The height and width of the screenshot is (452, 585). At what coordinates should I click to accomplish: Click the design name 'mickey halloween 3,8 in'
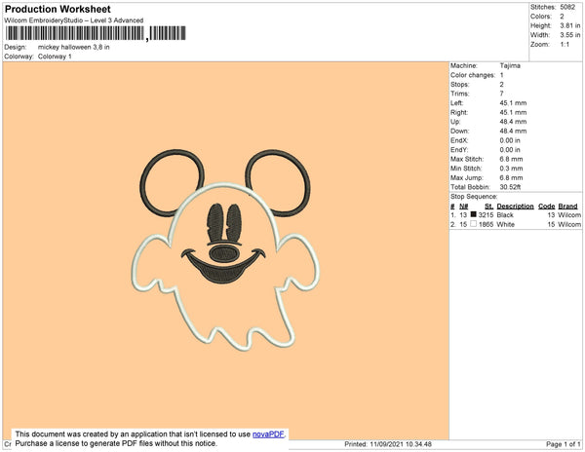74,48
